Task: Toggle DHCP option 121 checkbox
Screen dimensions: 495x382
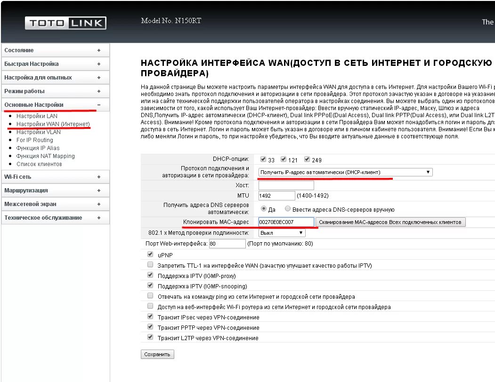Action: [284, 159]
